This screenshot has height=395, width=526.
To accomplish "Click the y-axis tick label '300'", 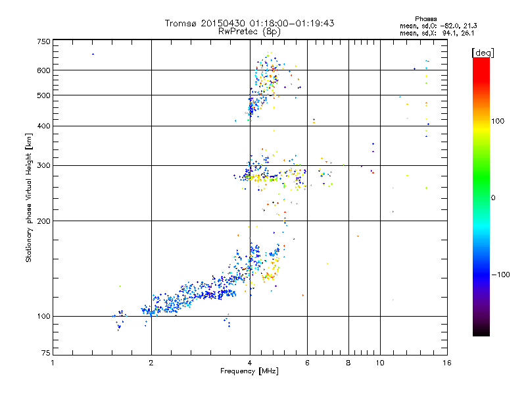I will click(43, 166).
